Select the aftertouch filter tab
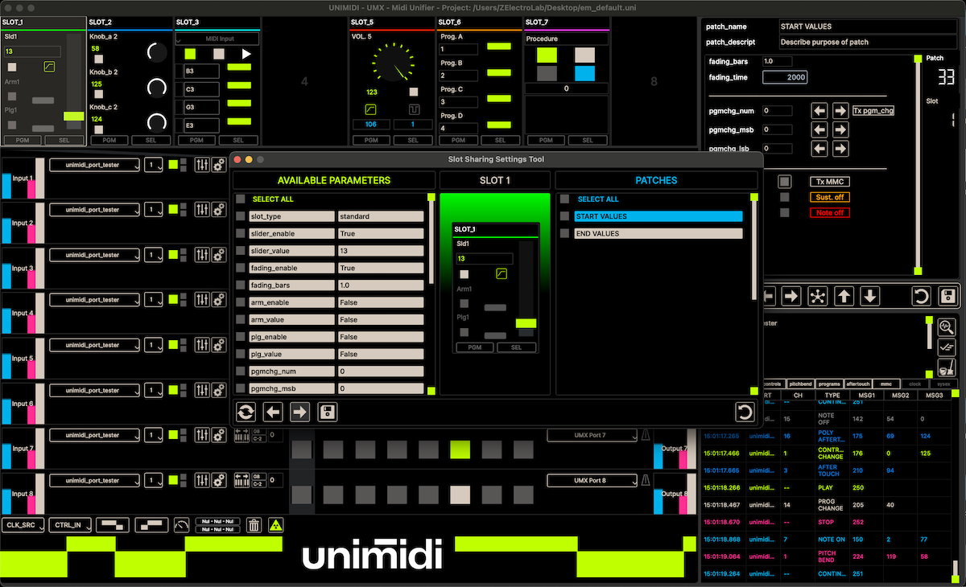 (858, 384)
